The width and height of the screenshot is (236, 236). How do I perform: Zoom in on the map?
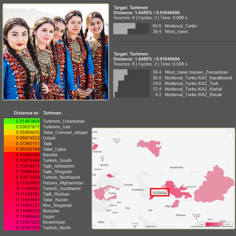click(230, 132)
